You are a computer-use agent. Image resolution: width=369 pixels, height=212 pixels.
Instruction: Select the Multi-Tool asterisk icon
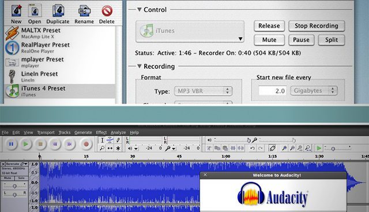pos(118,148)
